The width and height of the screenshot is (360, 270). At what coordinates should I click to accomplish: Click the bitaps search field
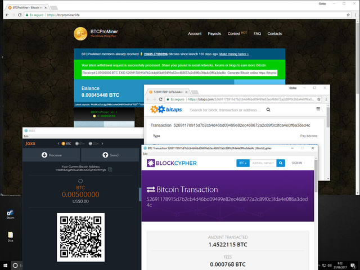pyautogui.click(x=226, y=110)
